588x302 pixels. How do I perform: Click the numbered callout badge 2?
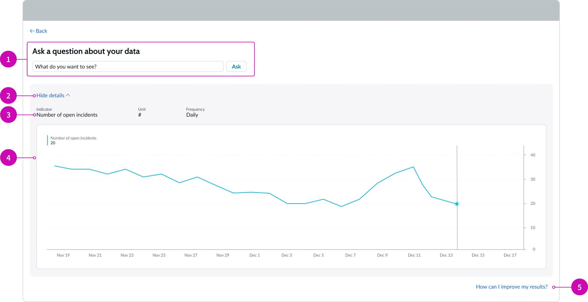point(9,96)
